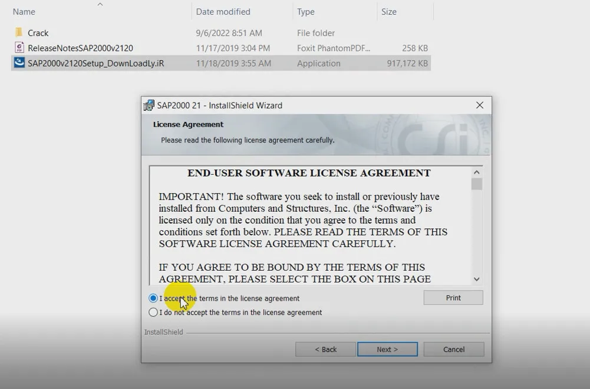
Task: Select 'I do not accept the terms' option
Action: point(153,312)
